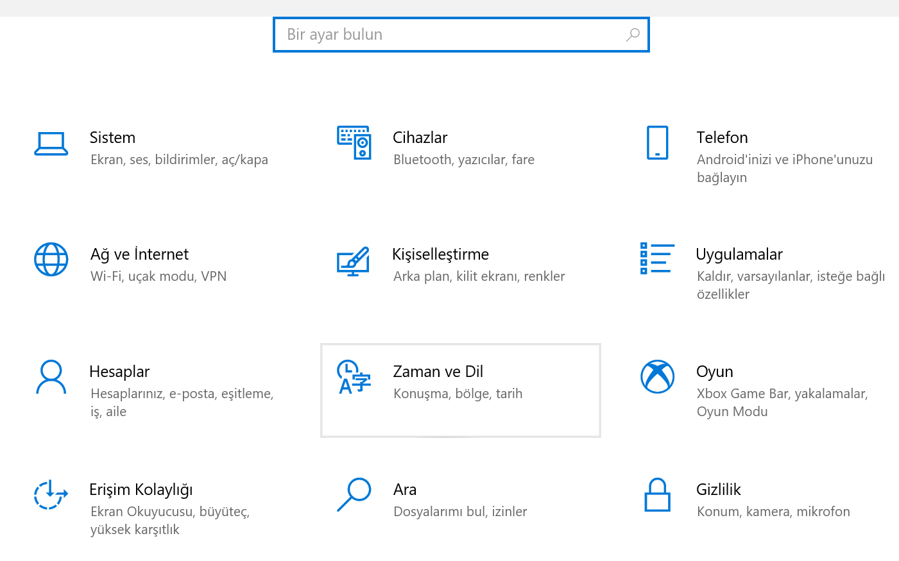Select the Ara magnifying glass icon

coord(354,494)
